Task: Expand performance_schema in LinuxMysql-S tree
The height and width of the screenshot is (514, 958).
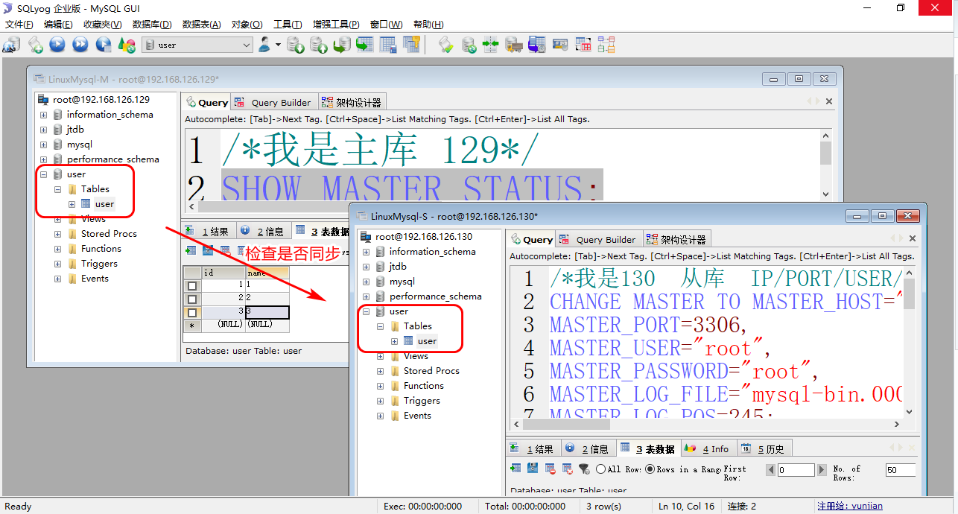Action: 366,296
